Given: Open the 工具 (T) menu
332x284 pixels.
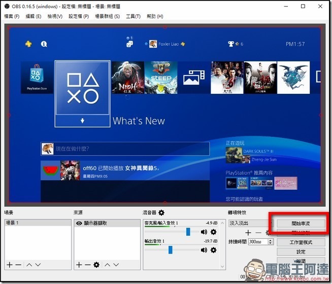Looking at the screenshot, I should (133, 16).
